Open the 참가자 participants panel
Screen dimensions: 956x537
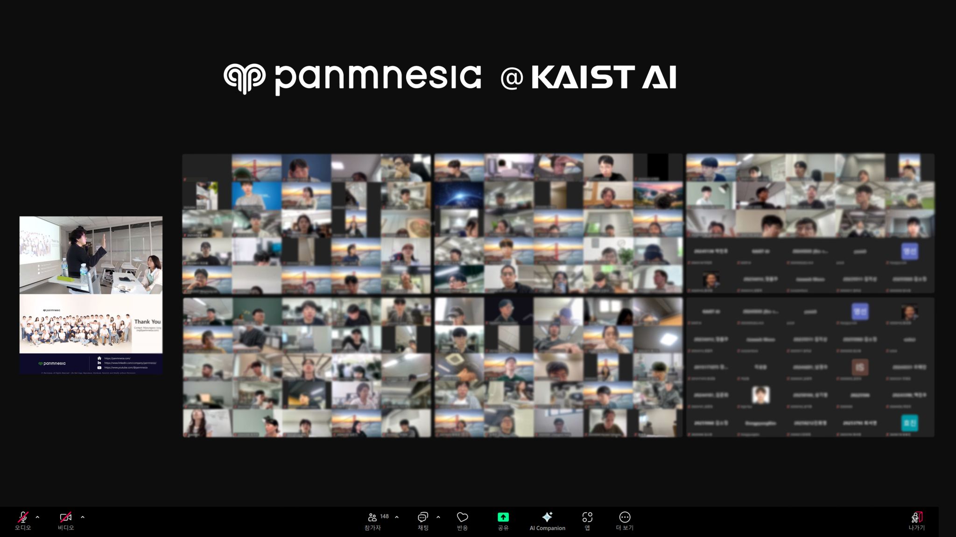(373, 521)
